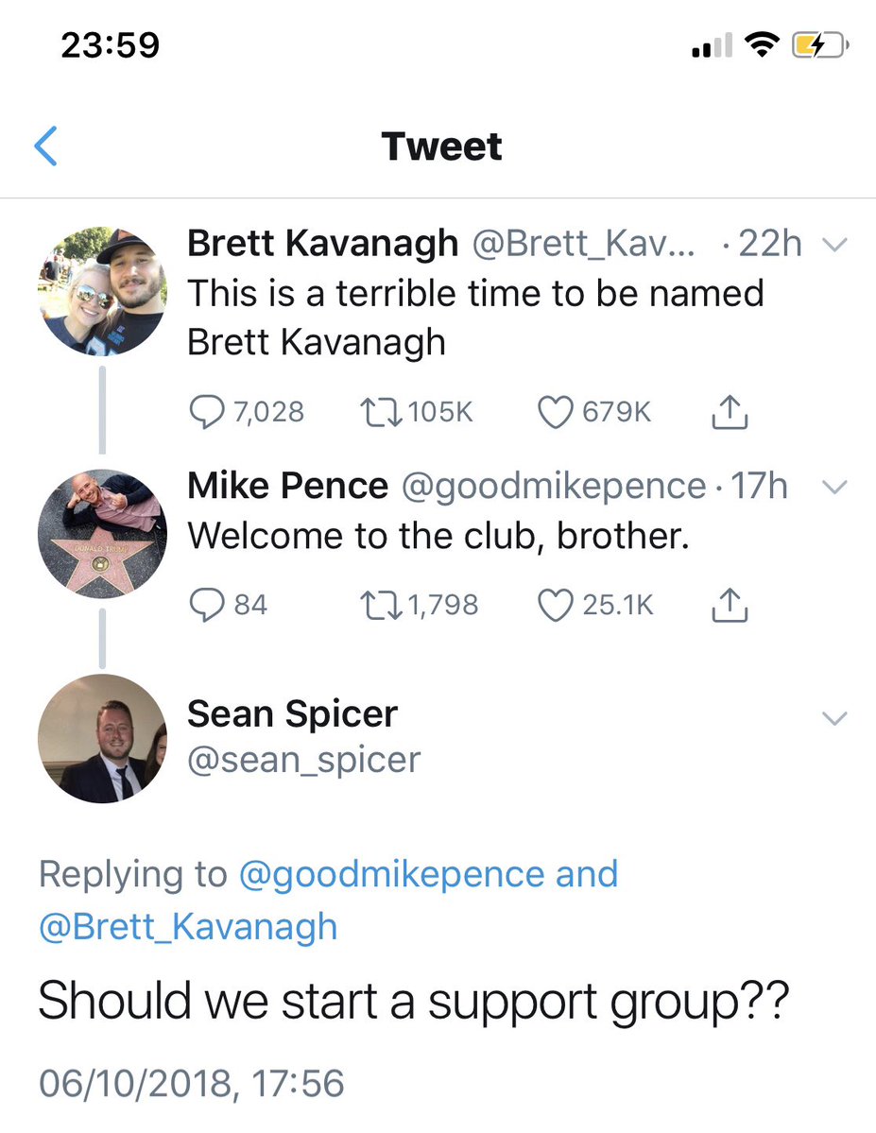Share Mike Pence's tweet
Screen dimensions: 876x1133
730,605
